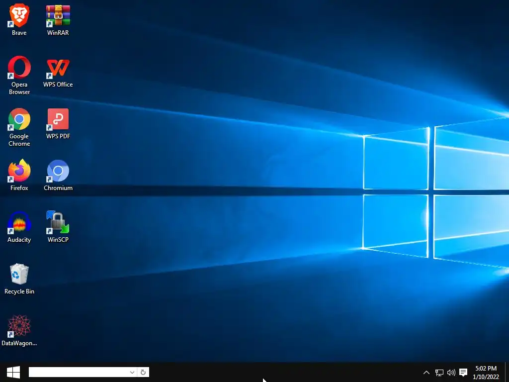Open the volume speaker tray icon
Viewport: 509px width, 382px height.
pos(451,373)
